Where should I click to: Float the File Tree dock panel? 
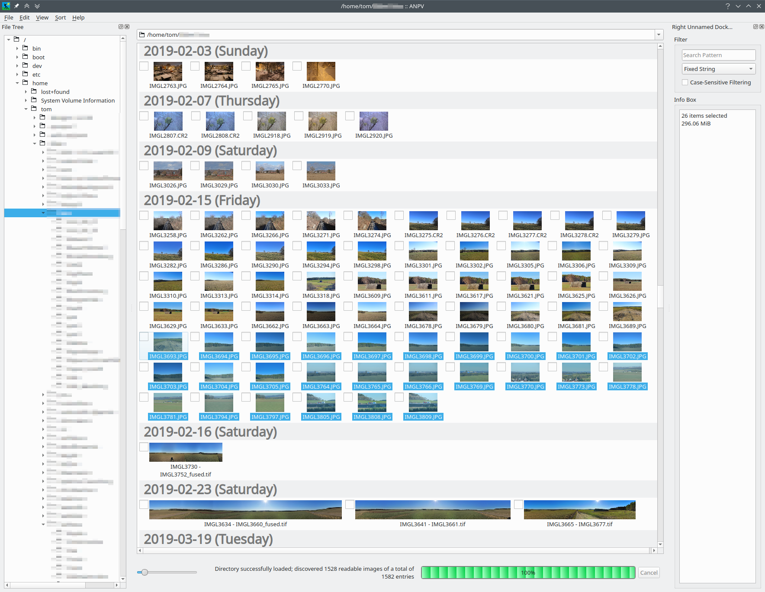click(121, 27)
